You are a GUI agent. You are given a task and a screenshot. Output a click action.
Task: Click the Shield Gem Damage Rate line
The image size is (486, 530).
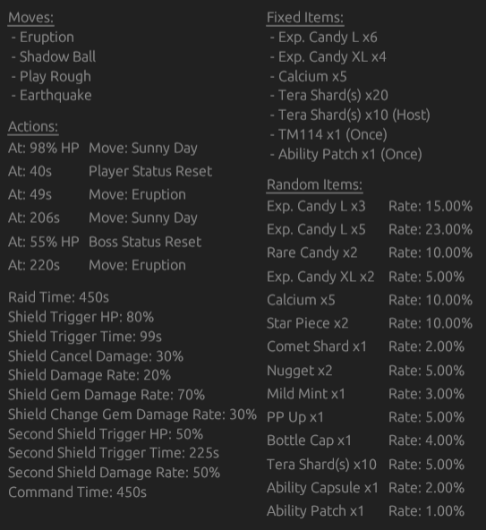tap(107, 395)
